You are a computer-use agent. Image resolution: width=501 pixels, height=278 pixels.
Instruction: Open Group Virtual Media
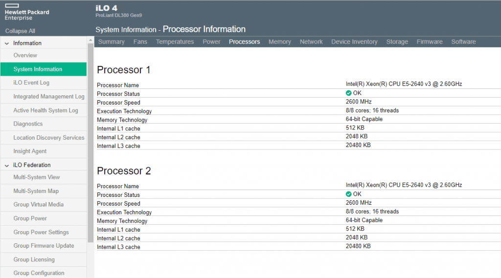(x=44, y=205)
